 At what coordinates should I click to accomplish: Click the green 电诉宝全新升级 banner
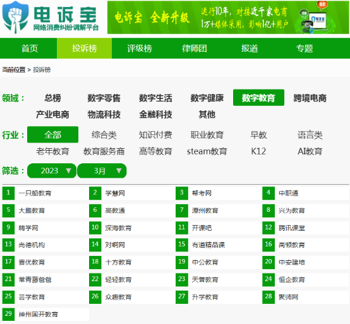(x=228, y=18)
